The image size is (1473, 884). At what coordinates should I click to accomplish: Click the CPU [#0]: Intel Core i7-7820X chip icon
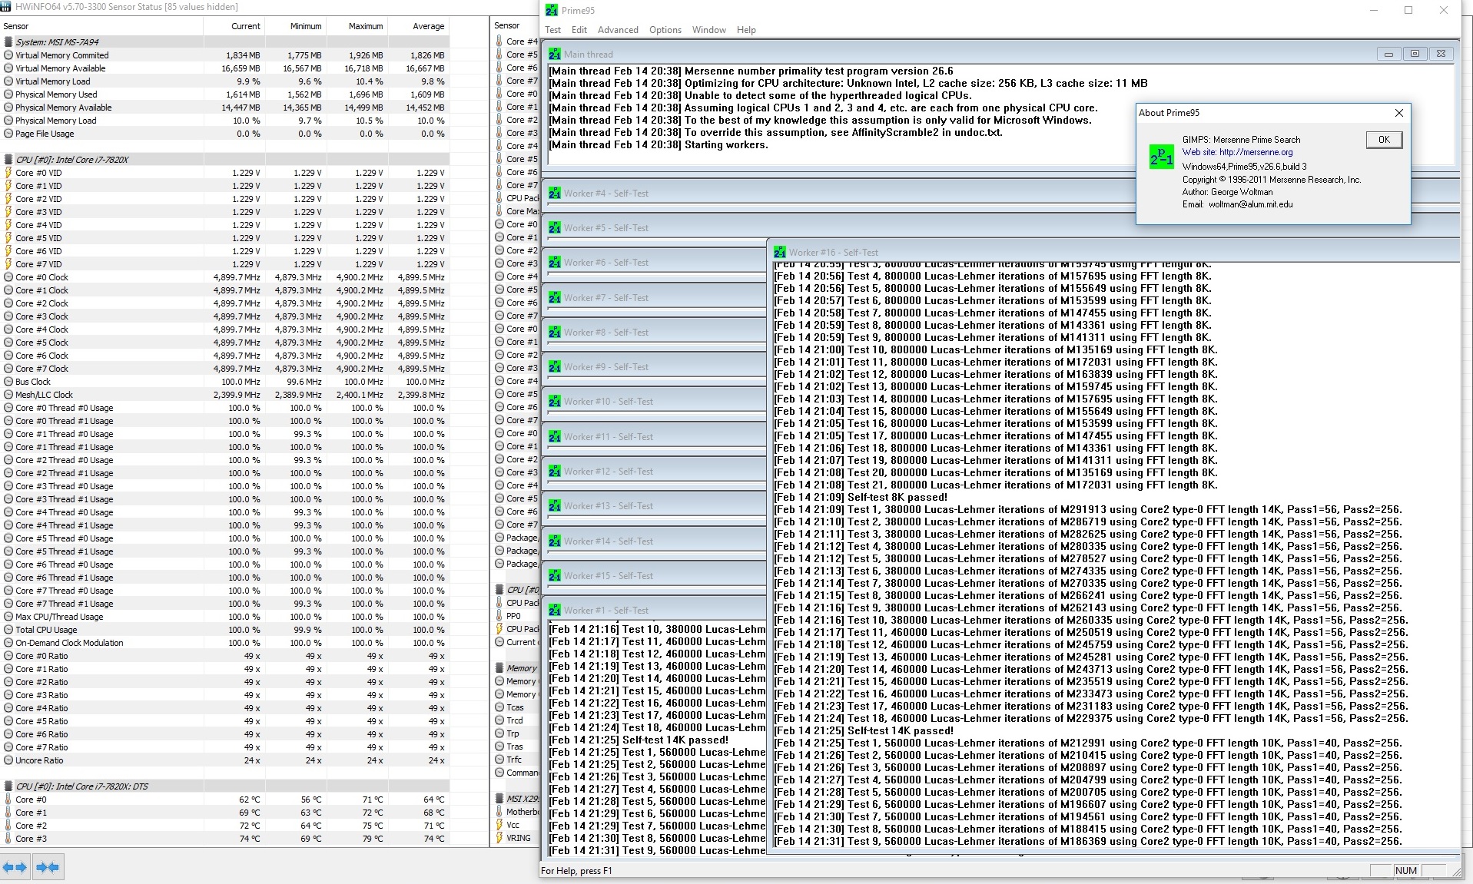coord(8,160)
